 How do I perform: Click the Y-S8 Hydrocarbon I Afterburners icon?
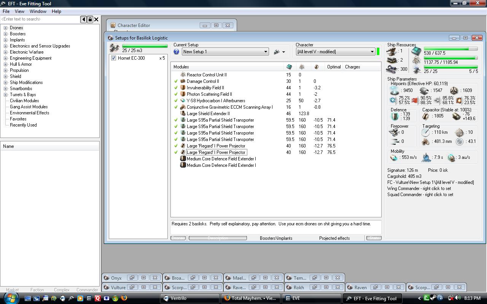[183, 101]
